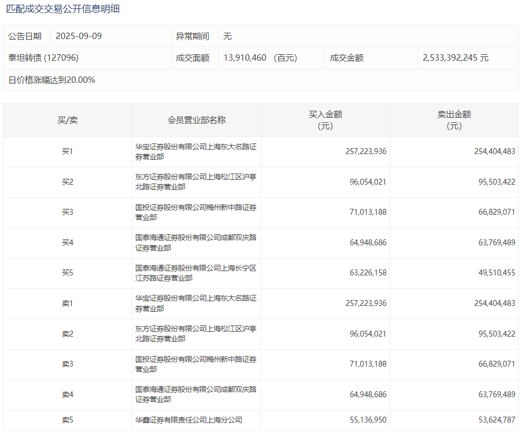Click the 匹配成交交易公开信息明细 page title

click(x=63, y=9)
